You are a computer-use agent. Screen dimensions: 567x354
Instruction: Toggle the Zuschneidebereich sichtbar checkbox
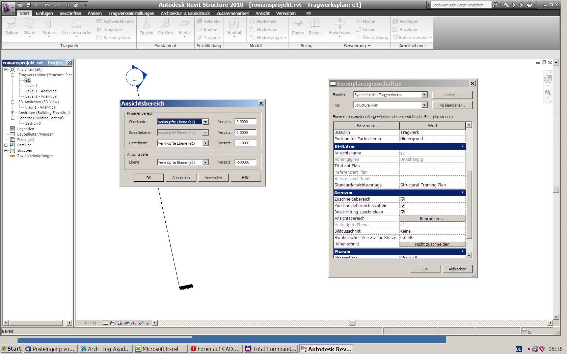coord(402,206)
